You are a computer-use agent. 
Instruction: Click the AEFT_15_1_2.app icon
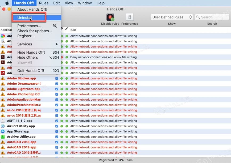click(3, 121)
